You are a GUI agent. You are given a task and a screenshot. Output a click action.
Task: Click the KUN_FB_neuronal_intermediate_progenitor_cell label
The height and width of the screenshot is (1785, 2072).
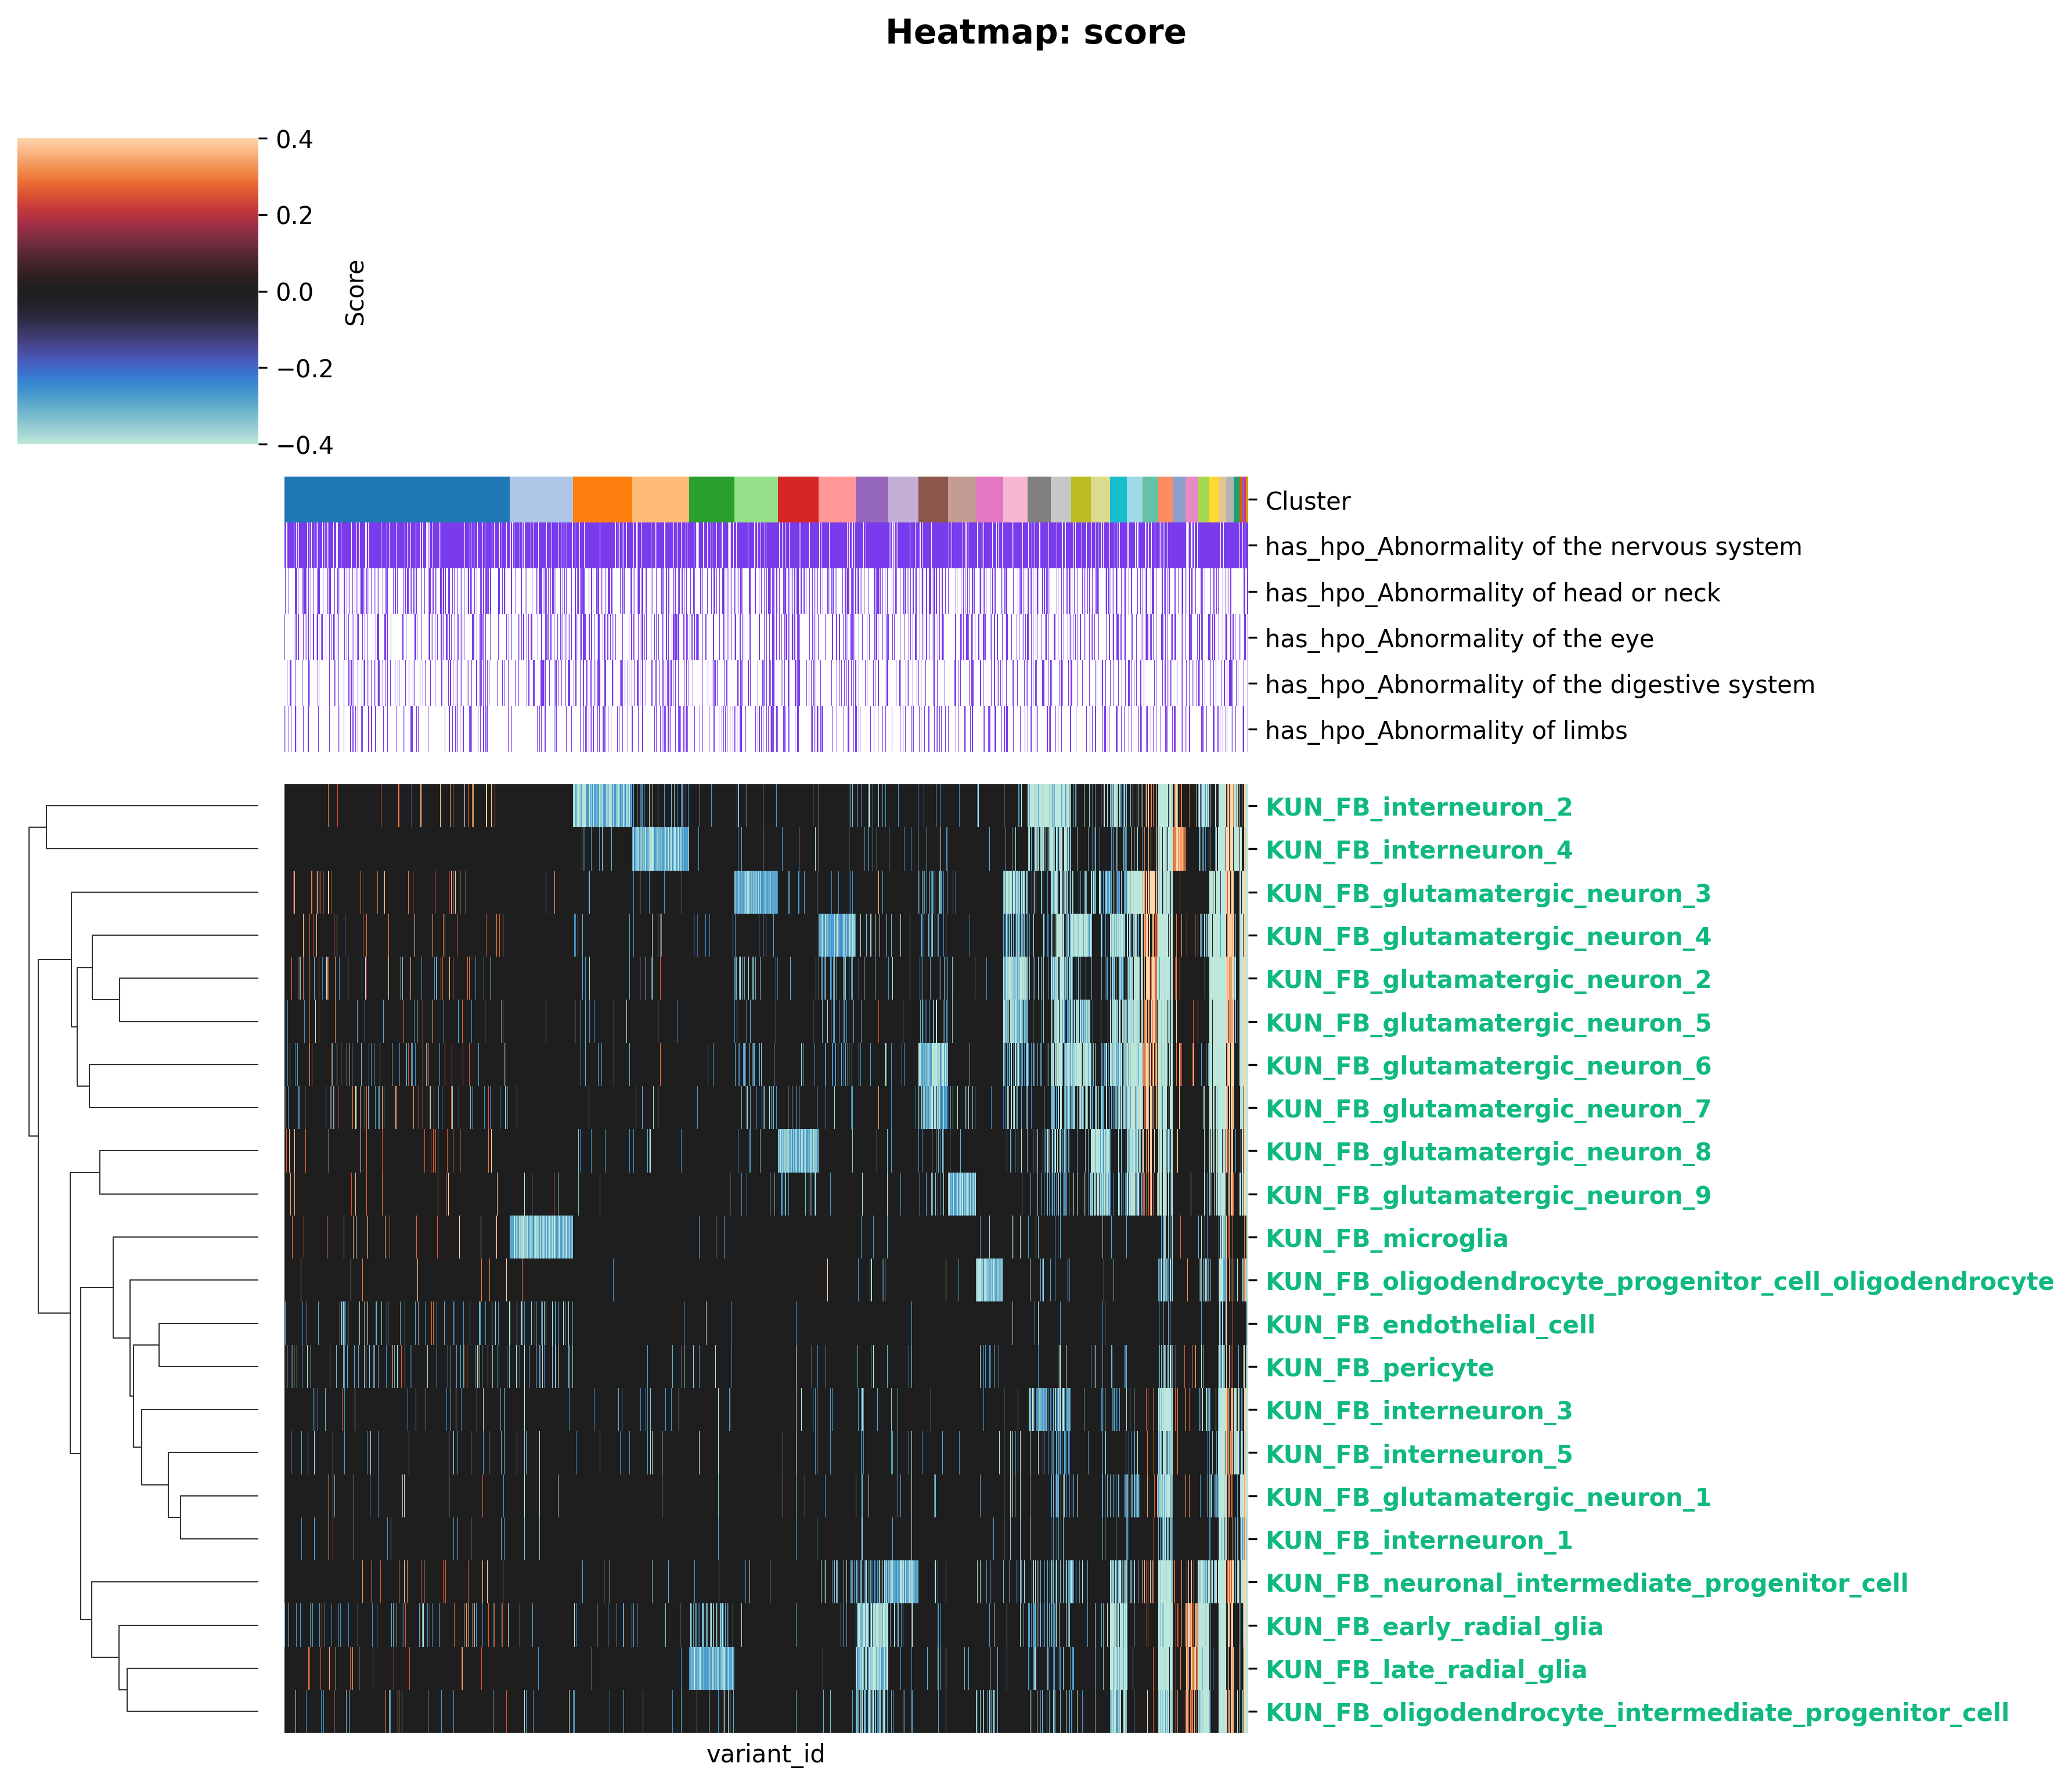coord(1586,1583)
